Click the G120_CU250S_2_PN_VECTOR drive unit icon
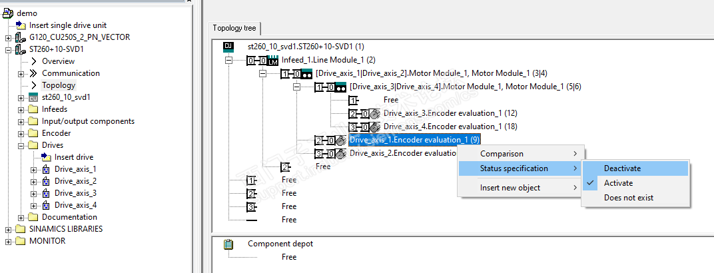Viewport: 714px width, 273px height. click(x=21, y=37)
